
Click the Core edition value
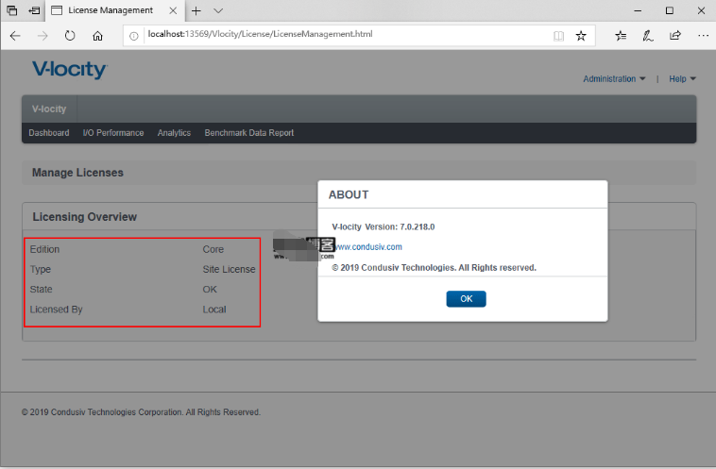[x=213, y=249]
